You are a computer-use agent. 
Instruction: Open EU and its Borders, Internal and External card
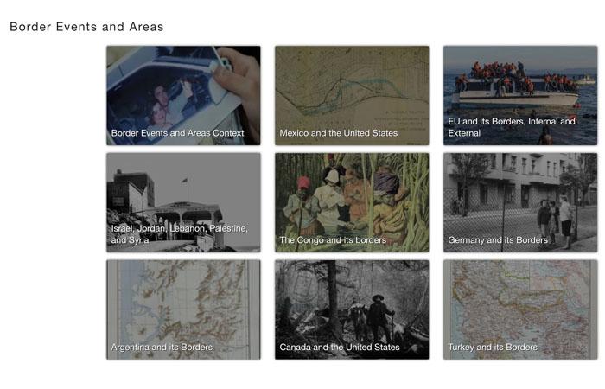pos(520,95)
